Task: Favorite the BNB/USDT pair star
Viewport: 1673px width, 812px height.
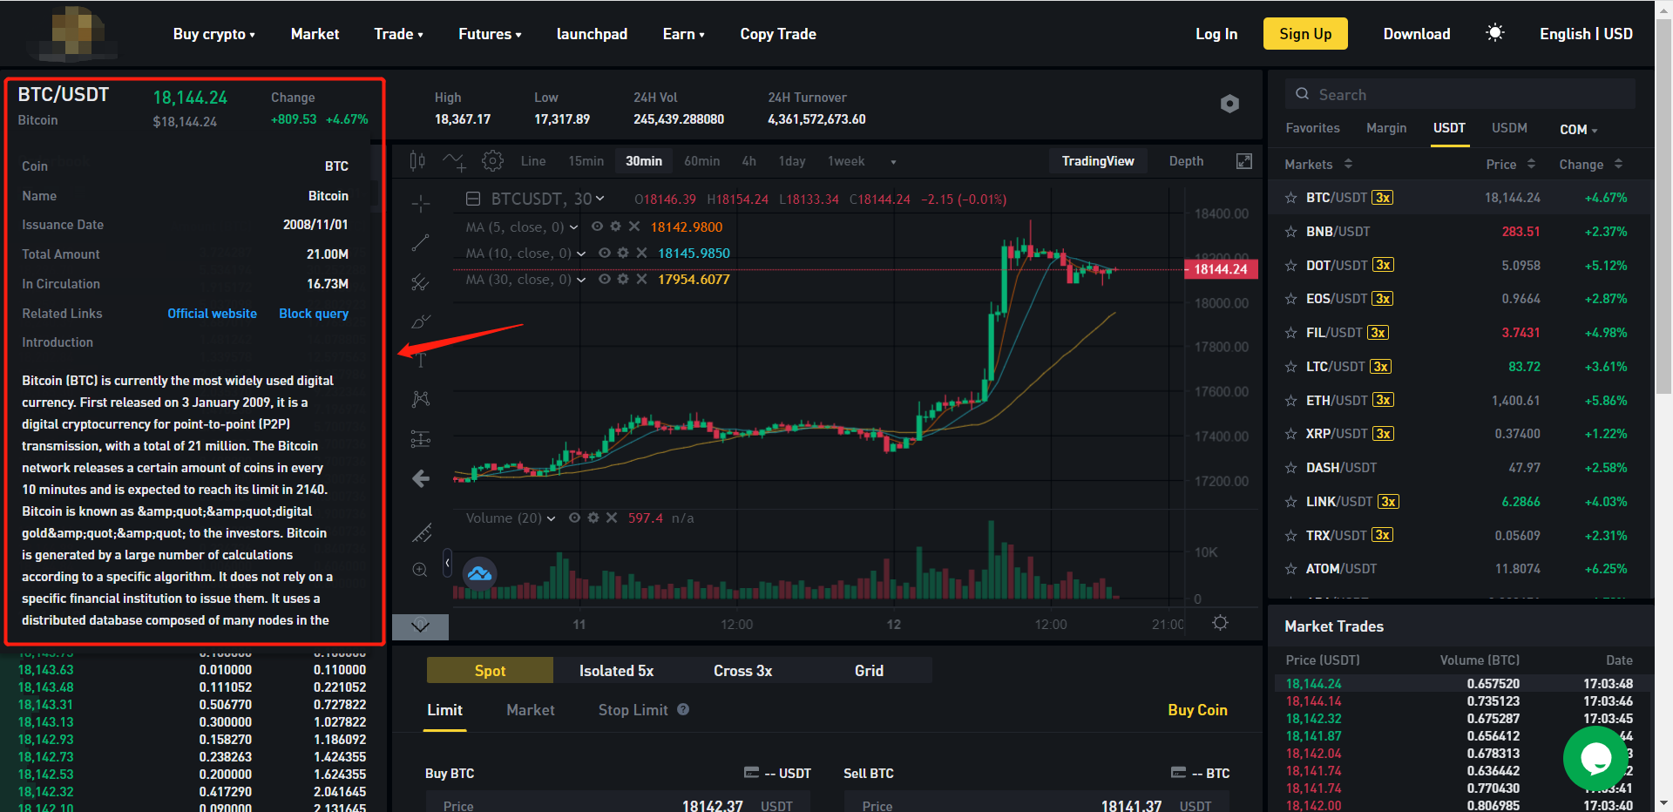Action: (1291, 232)
